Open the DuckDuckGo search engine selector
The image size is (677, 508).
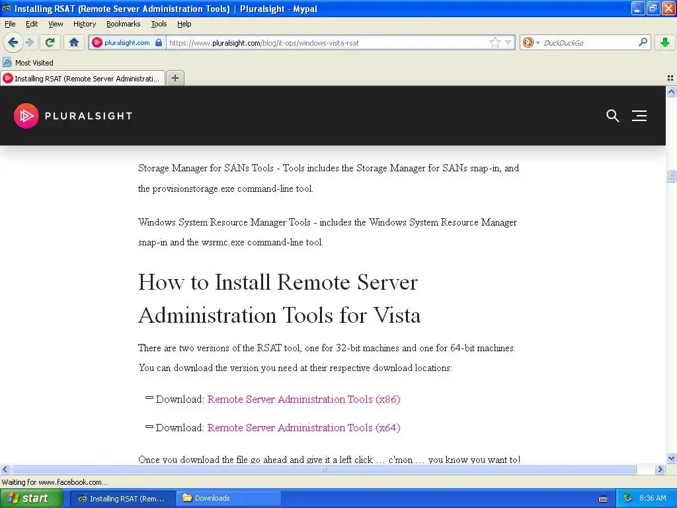tap(531, 42)
